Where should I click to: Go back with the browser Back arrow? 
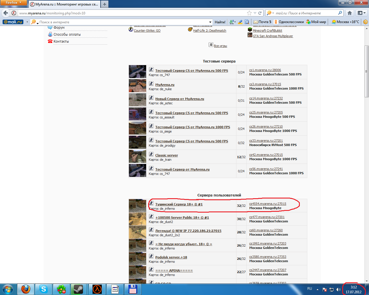pyautogui.click(x=6, y=13)
